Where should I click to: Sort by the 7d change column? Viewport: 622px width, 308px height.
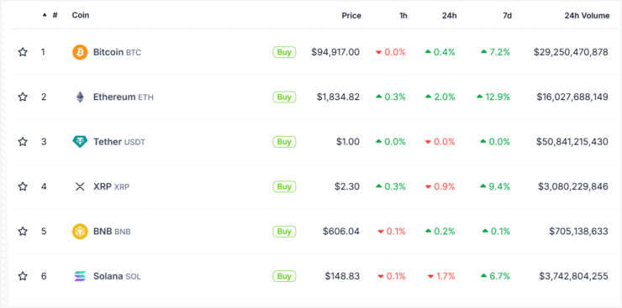[507, 15]
